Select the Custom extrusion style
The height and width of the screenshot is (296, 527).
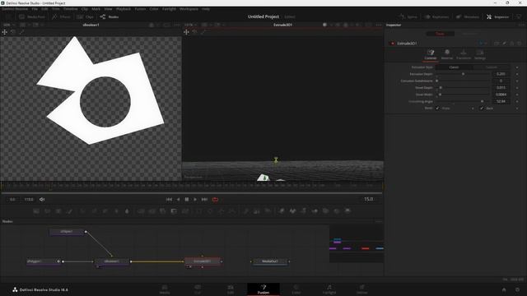492,67
